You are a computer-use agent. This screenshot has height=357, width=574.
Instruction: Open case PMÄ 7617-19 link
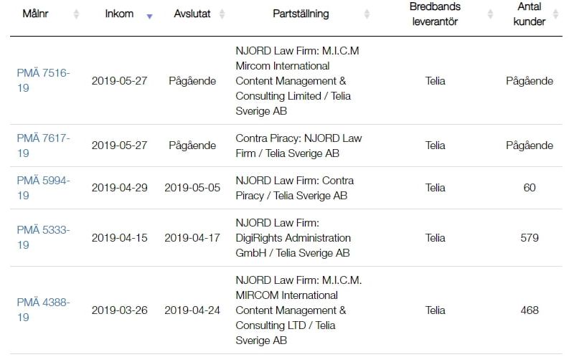coord(43,146)
